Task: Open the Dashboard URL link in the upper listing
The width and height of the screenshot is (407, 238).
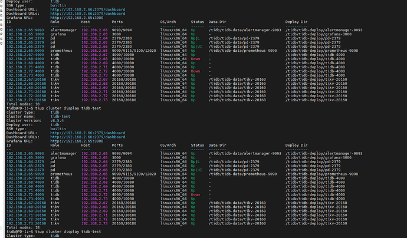Action: pos(88,9)
